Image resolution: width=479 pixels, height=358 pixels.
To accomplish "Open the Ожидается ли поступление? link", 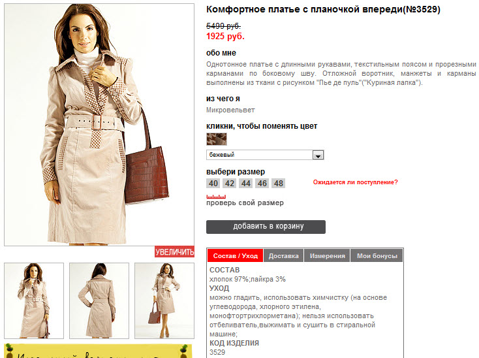I will (x=355, y=182).
